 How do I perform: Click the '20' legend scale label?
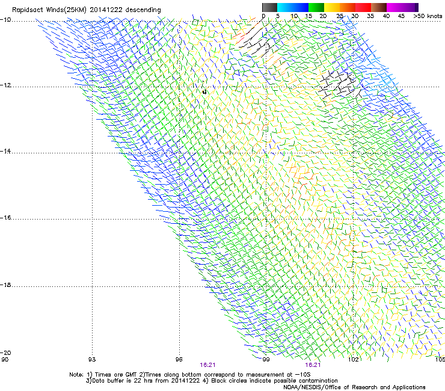click(323, 16)
